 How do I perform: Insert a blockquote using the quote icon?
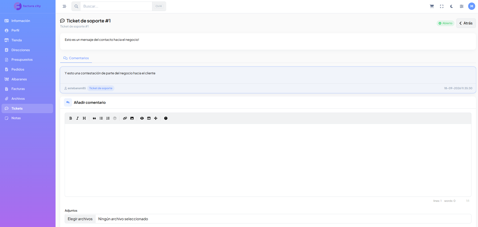94,118
